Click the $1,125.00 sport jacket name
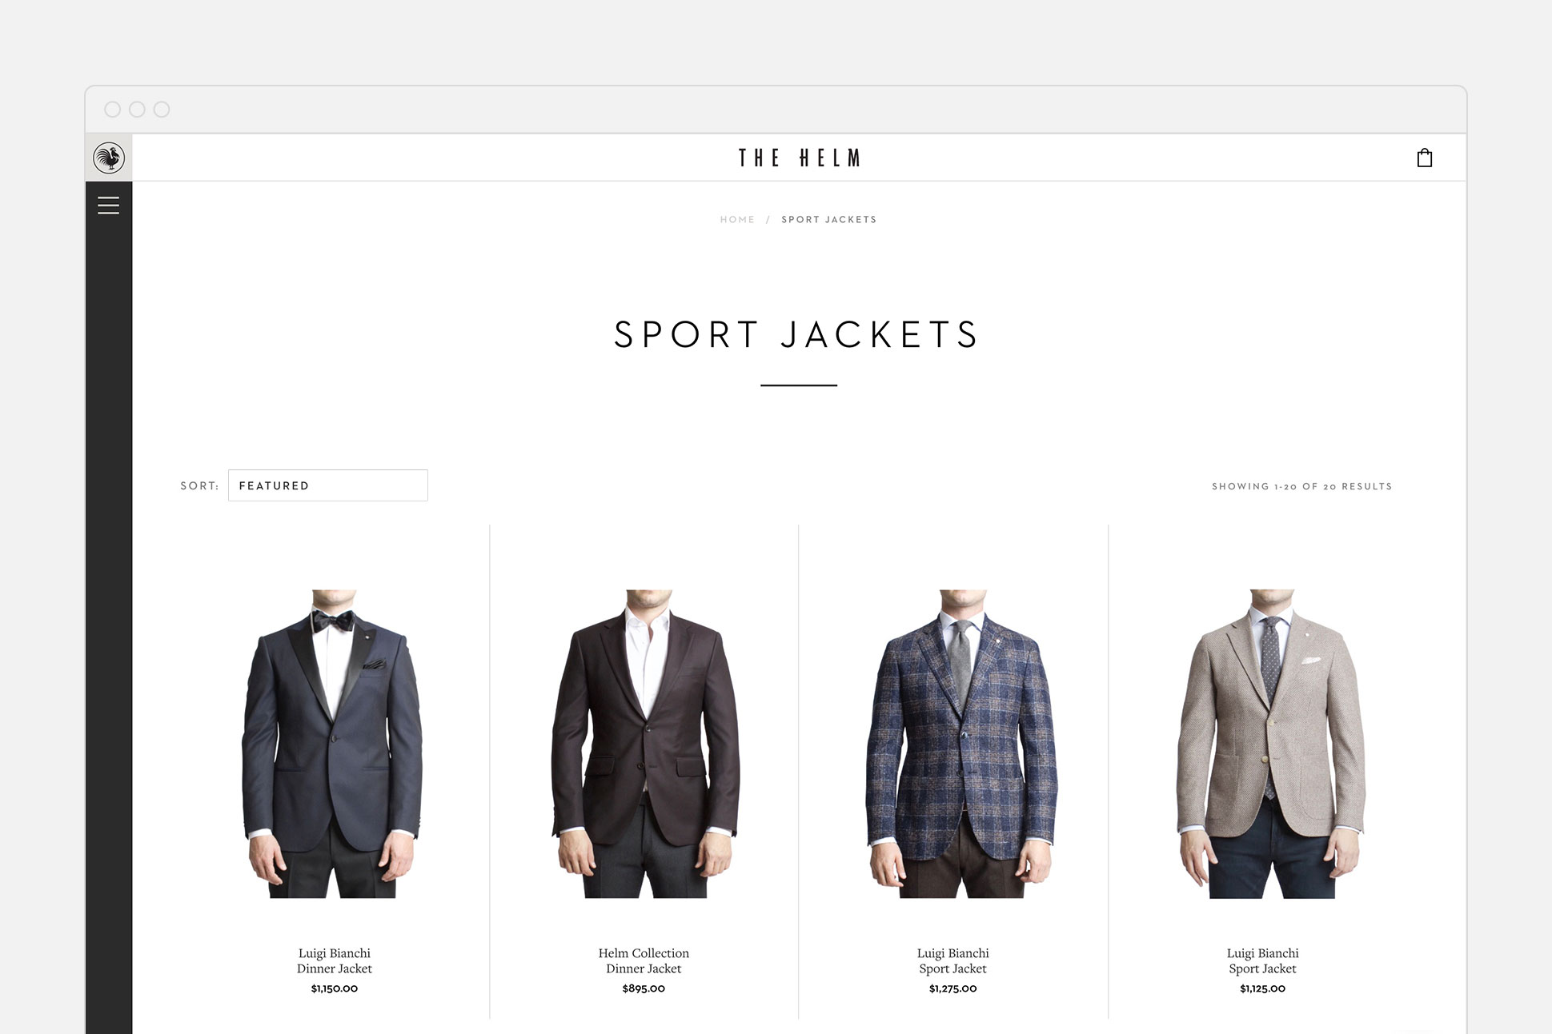1552x1034 pixels. (1263, 960)
